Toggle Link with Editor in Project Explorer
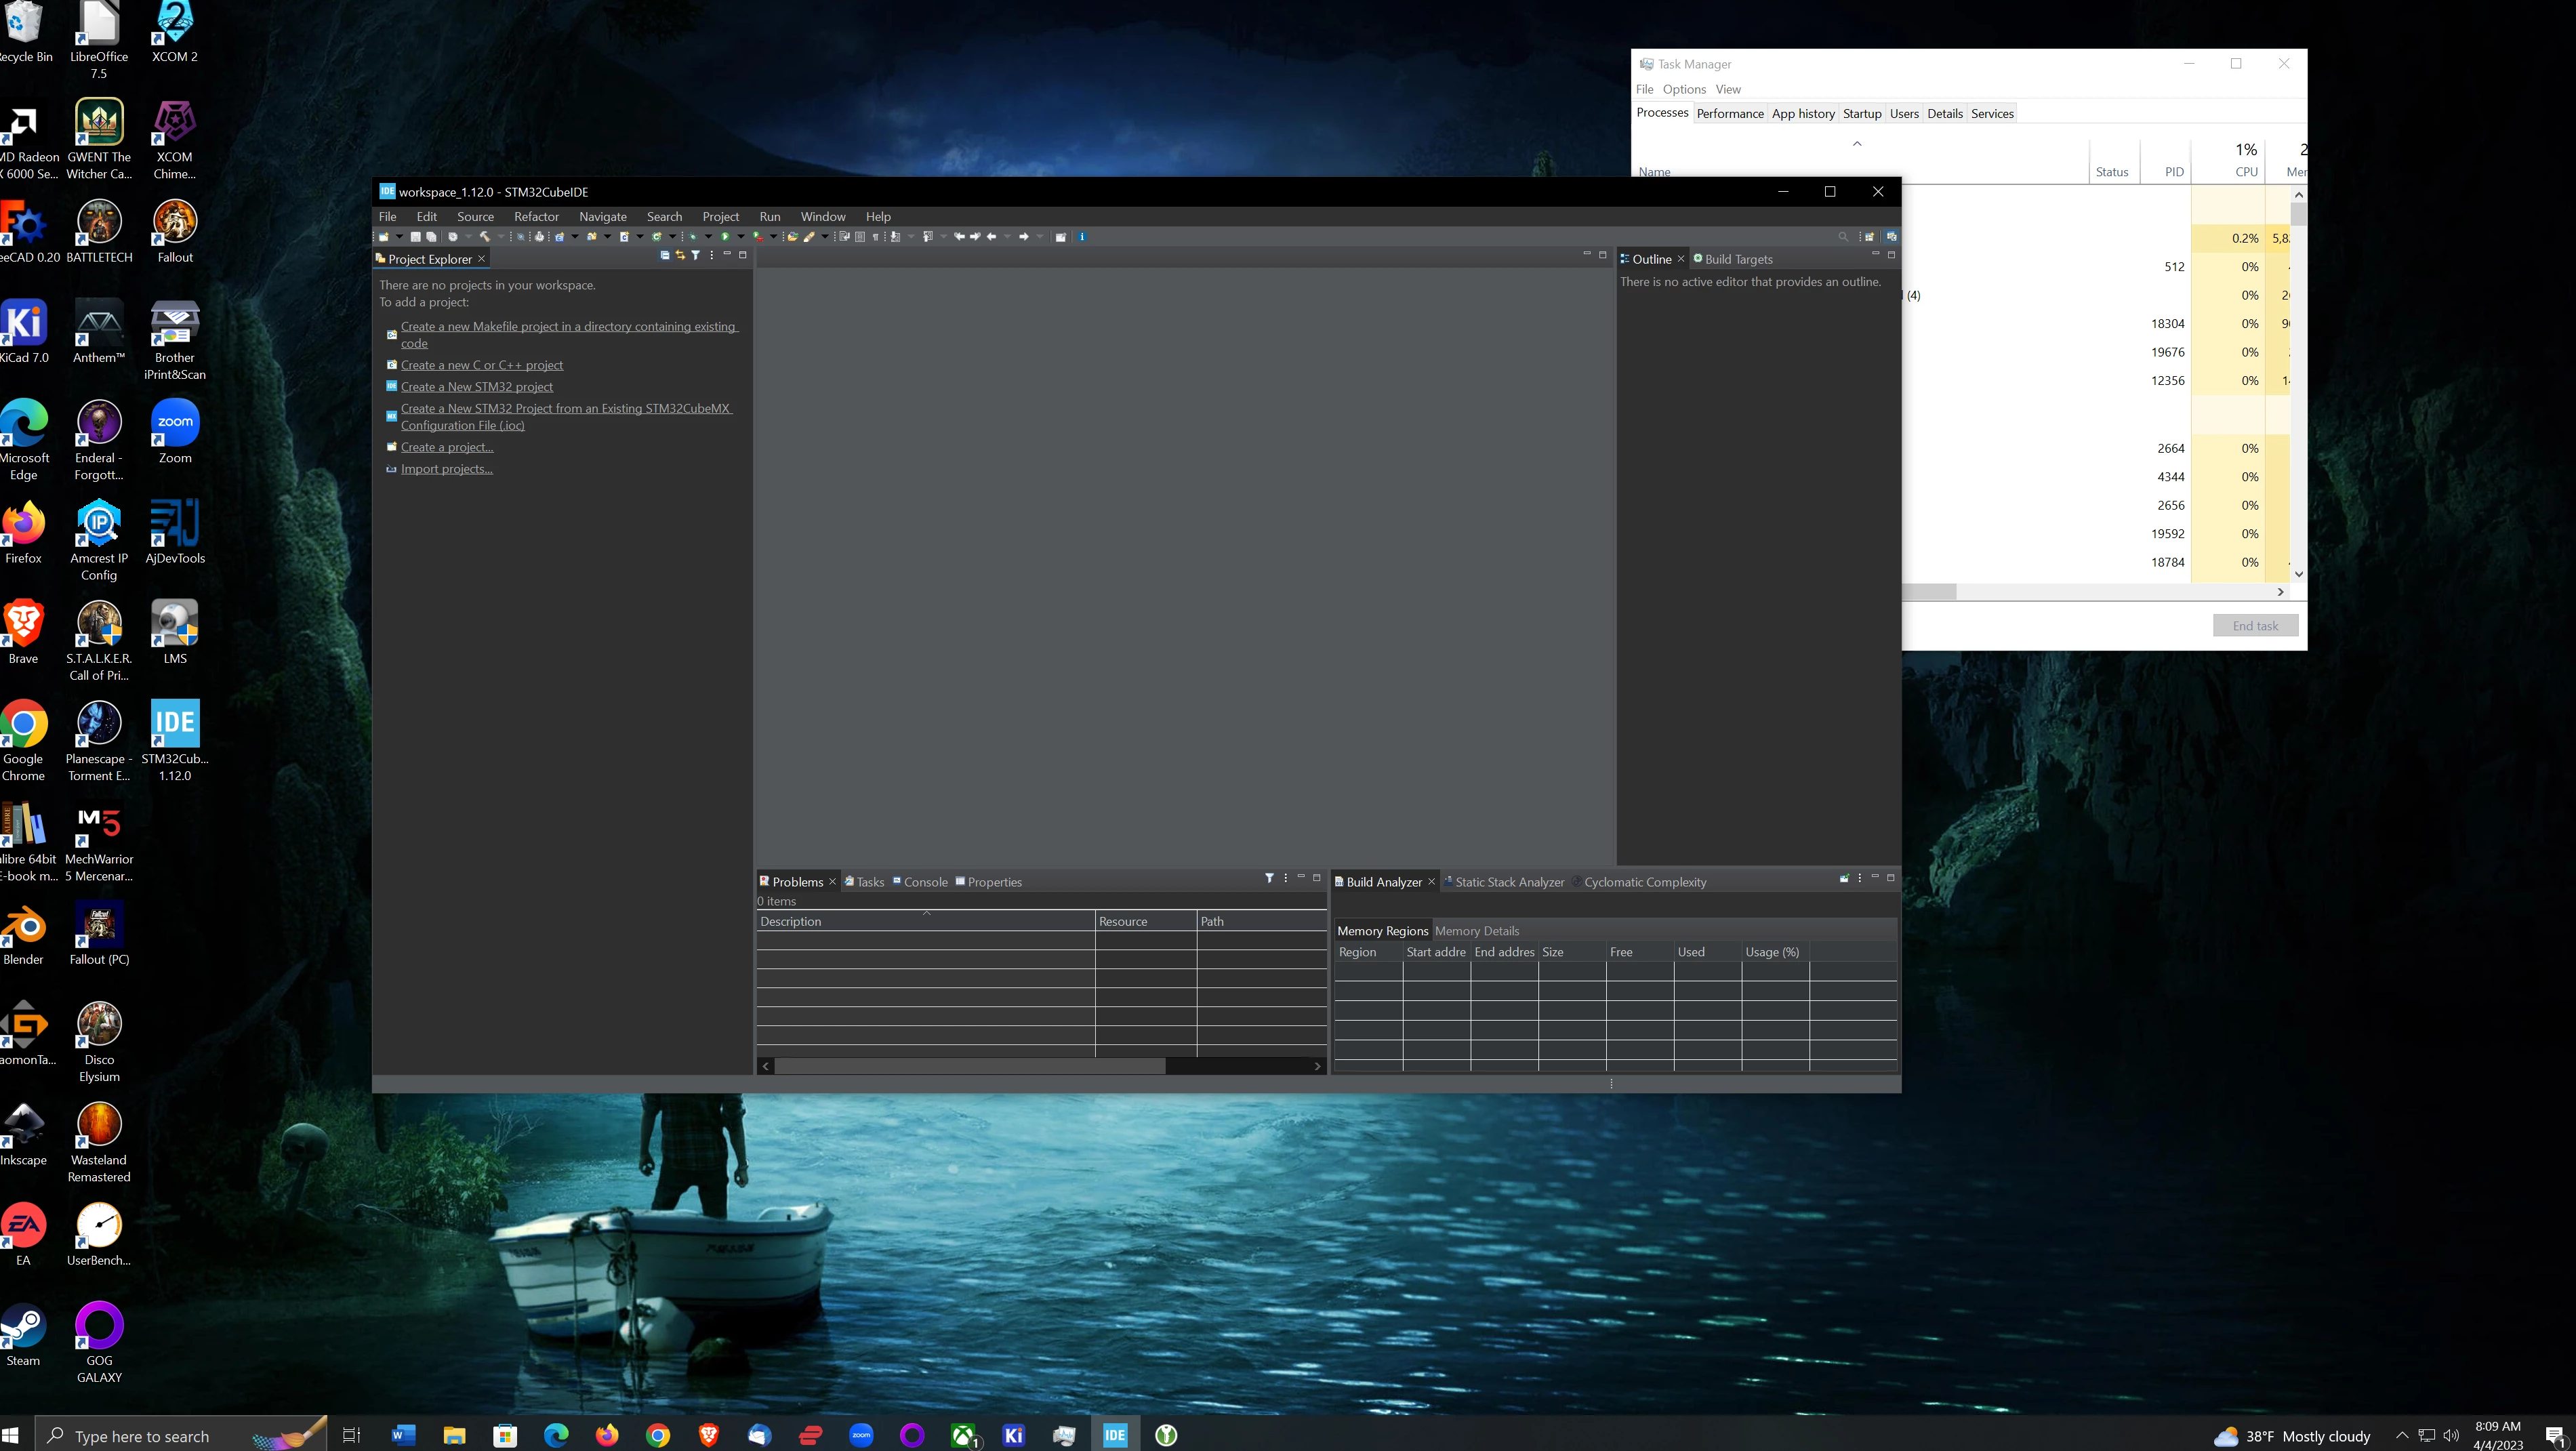 coord(680,255)
